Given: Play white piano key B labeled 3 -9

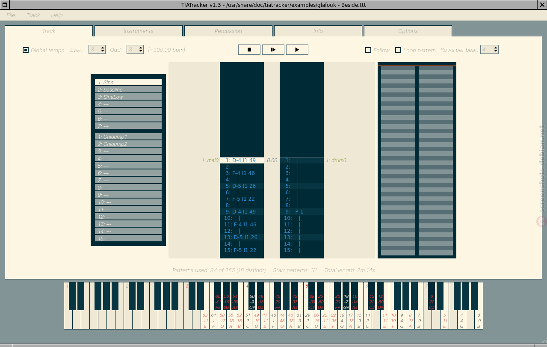Looking at the screenshot, I should click(479, 320).
